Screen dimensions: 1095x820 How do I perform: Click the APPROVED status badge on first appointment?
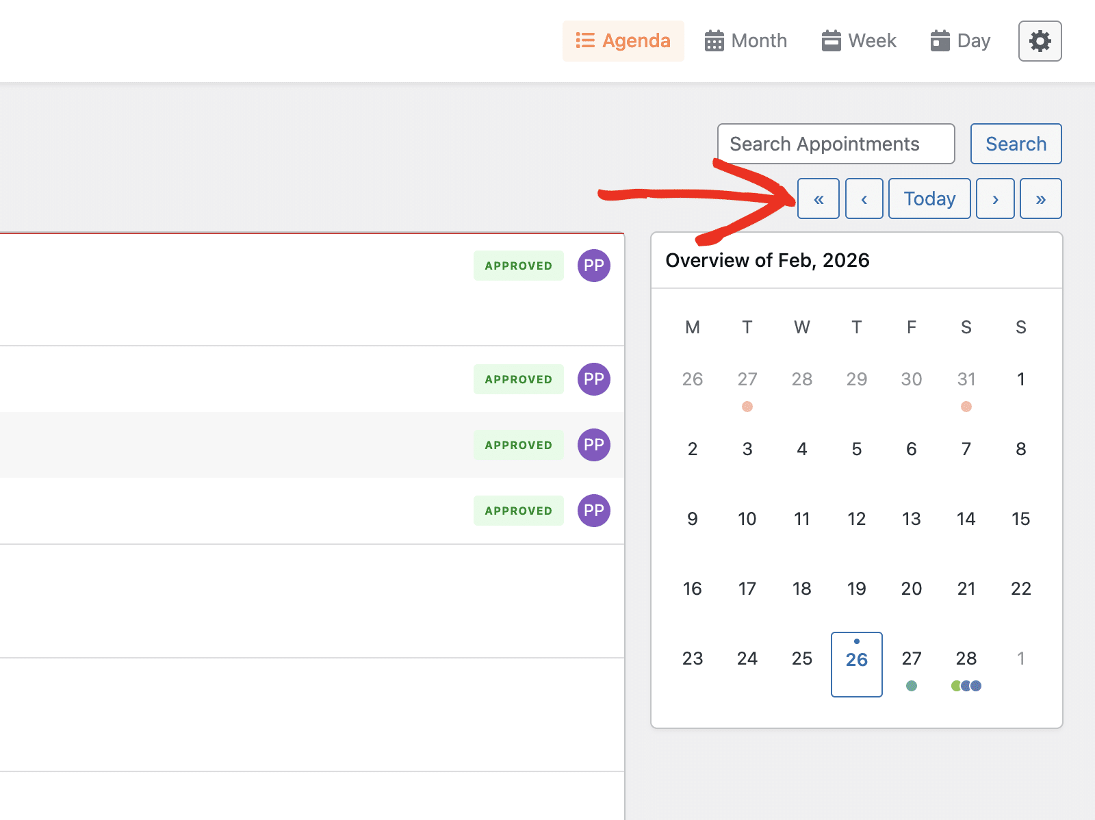[518, 266]
